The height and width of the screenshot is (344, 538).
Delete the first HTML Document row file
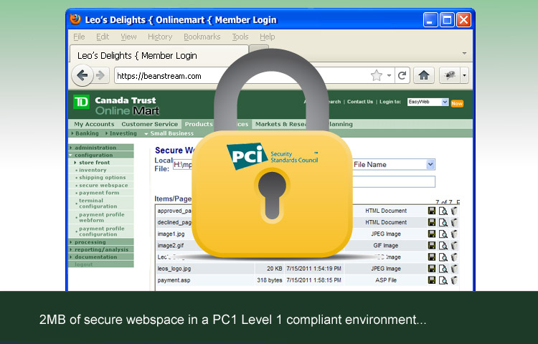pos(454,211)
